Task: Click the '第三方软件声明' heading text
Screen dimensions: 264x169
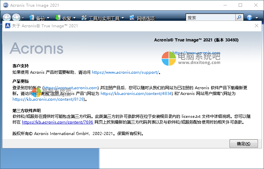Action: click(x=27, y=111)
